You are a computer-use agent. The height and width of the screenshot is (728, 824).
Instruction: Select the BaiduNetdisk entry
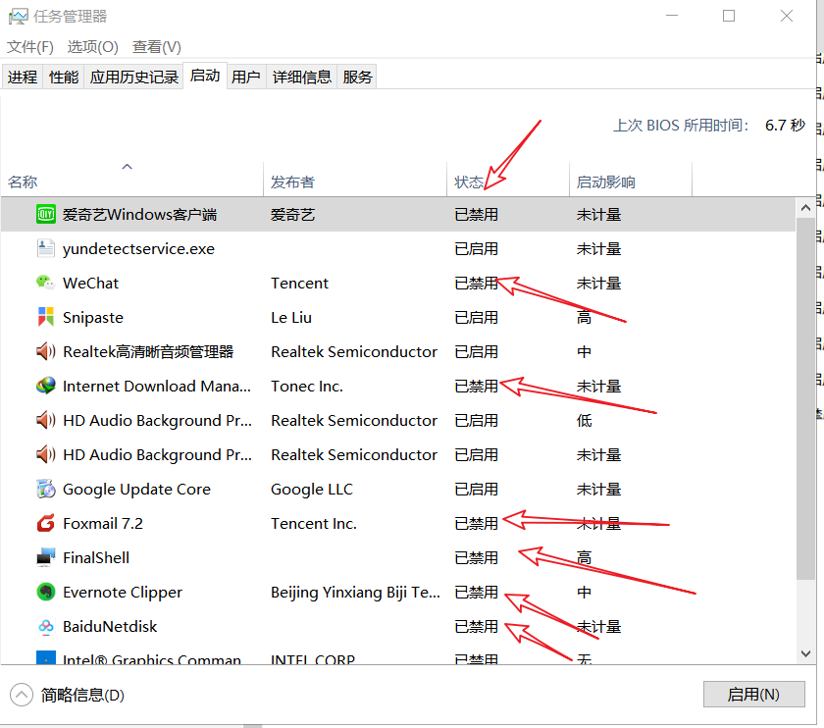(x=398, y=626)
